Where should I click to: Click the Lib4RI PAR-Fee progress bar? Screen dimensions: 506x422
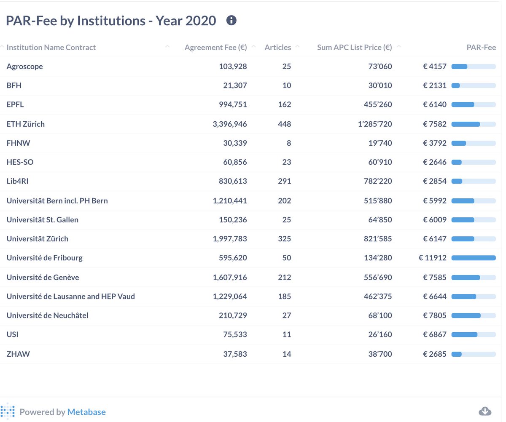pyautogui.click(x=474, y=182)
